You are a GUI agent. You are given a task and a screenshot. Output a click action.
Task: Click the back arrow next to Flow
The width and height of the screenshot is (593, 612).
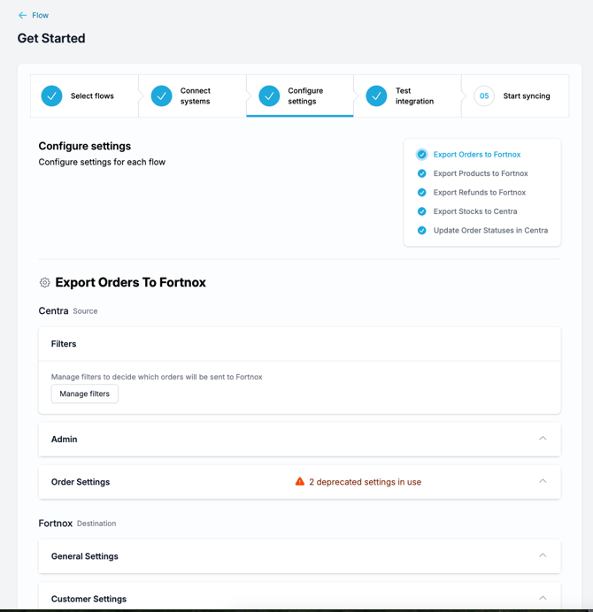[x=23, y=15]
